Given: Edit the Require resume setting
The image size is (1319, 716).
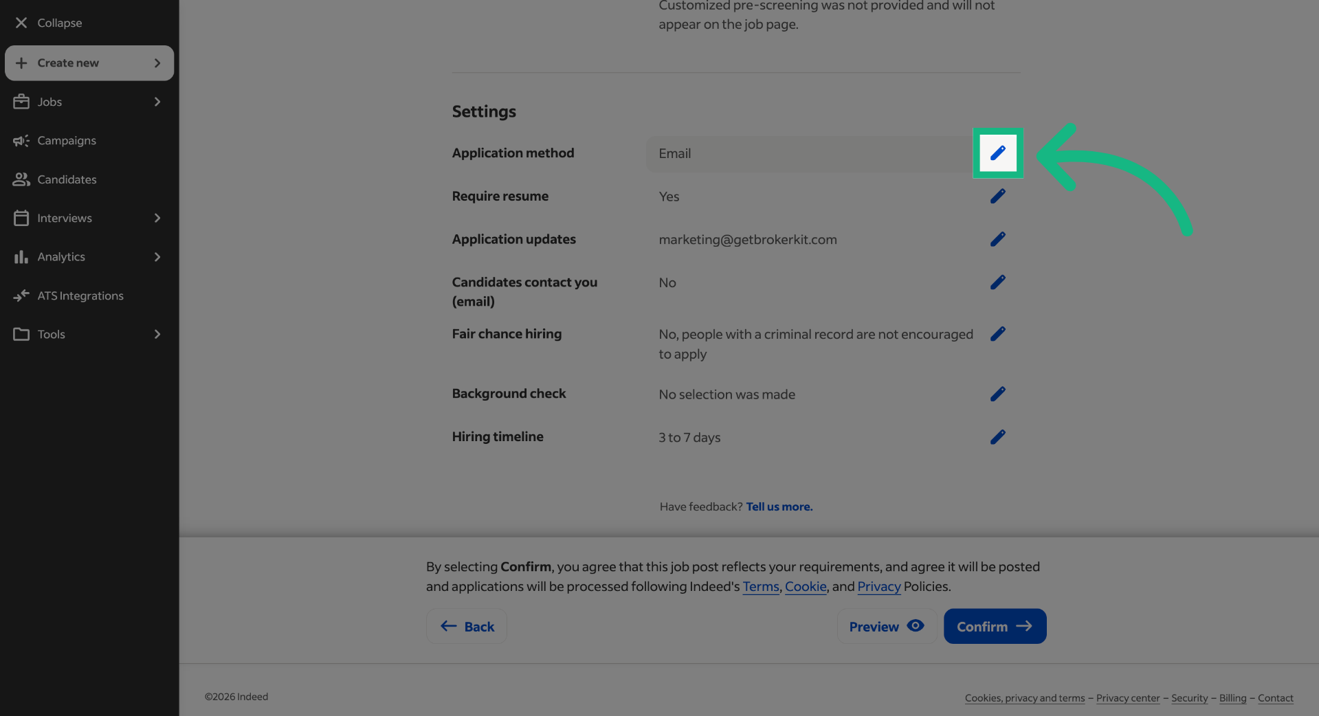Looking at the screenshot, I should (x=997, y=196).
